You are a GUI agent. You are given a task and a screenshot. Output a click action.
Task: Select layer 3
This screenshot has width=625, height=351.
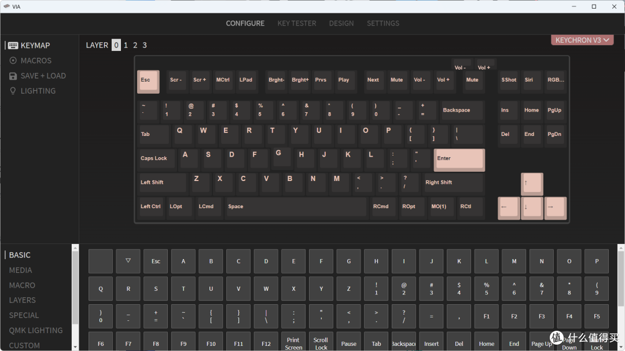(x=145, y=45)
